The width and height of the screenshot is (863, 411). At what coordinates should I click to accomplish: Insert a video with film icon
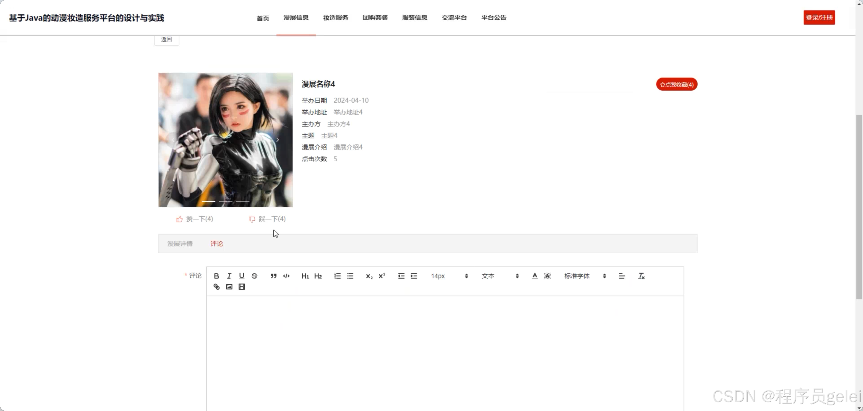pyautogui.click(x=242, y=287)
